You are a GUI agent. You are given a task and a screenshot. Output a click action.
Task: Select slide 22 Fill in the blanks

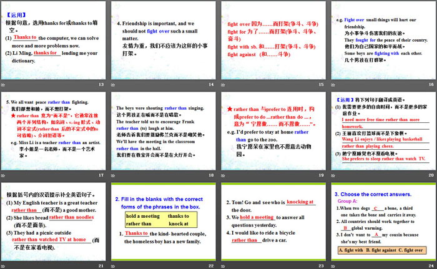[164, 222]
